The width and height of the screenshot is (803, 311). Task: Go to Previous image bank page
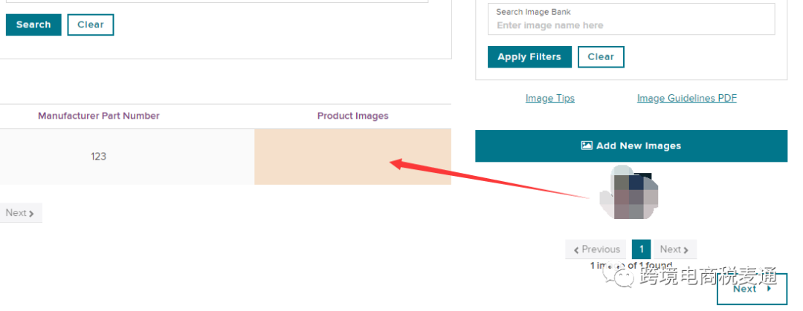pyautogui.click(x=596, y=249)
